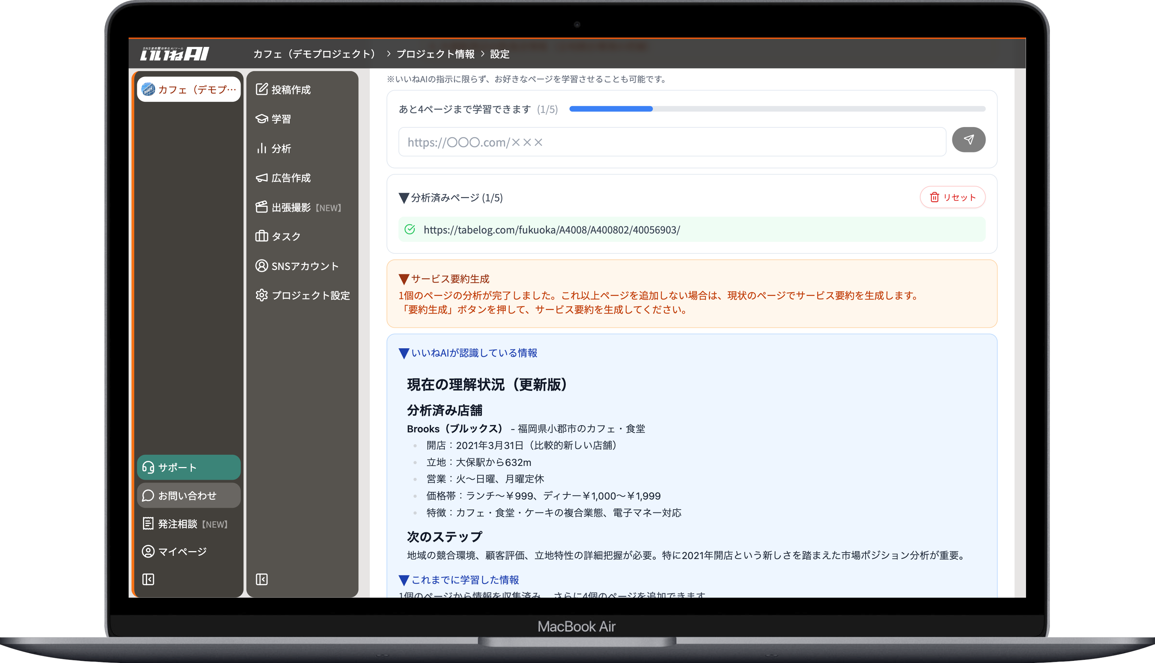The height and width of the screenshot is (663, 1155).
Task: Click list item 特徴：カフェ・食堂・ケーキの複合業態
Action: tap(554, 513)
